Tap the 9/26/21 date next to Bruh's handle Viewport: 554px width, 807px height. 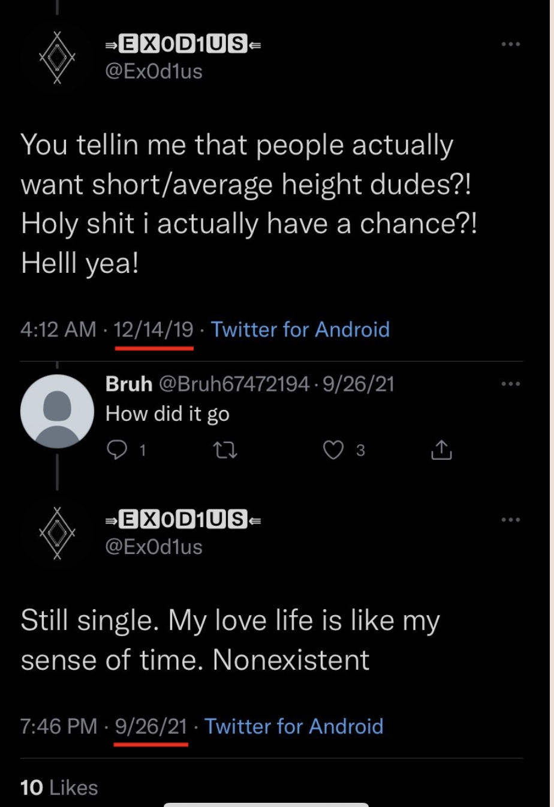(359, 384)
